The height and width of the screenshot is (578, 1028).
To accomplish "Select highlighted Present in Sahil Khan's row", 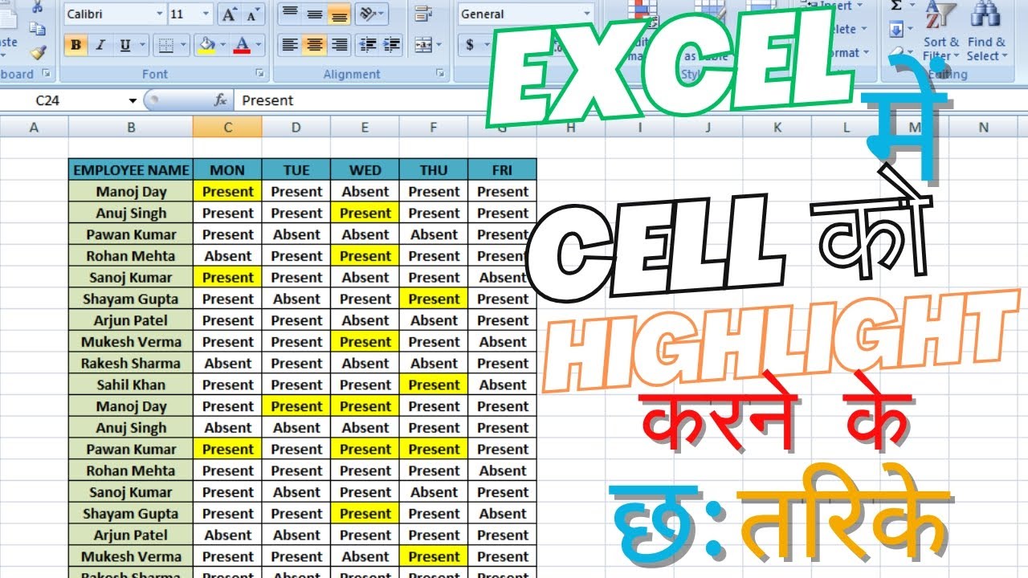I will 434,385.
